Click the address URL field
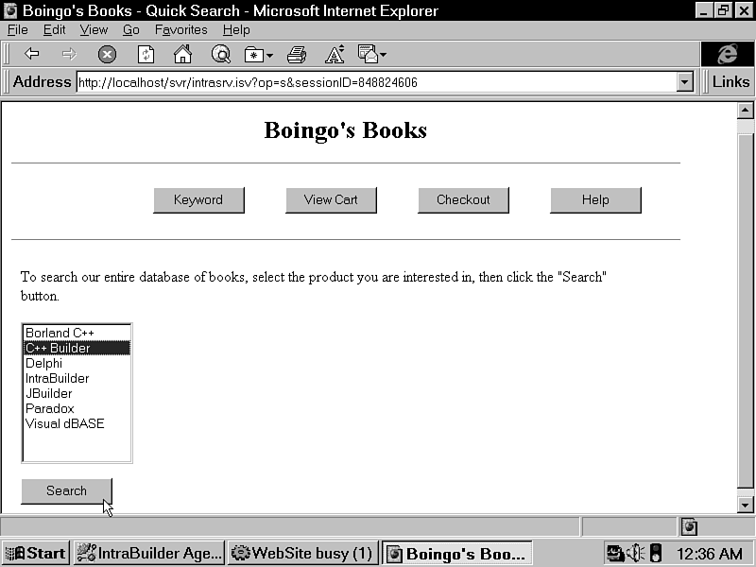 click(x=376, y=82)
